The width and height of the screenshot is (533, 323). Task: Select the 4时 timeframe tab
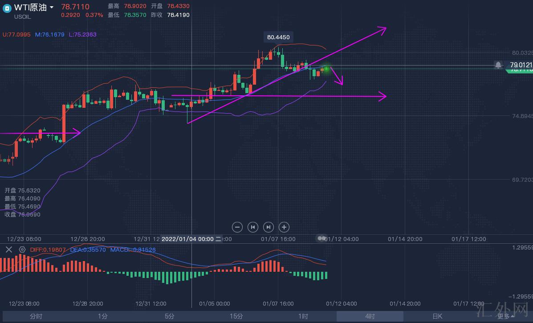click(370, 316)
